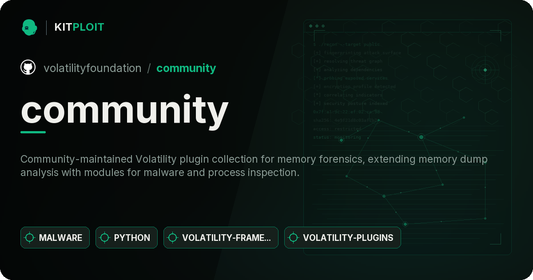Click the 'probing exposed services' terminal line
This screenshot has height=280, width=533.
click(350, 78)
